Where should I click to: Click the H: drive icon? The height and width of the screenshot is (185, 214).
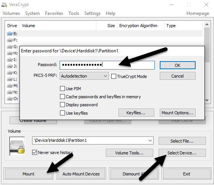tap(10, 53)
